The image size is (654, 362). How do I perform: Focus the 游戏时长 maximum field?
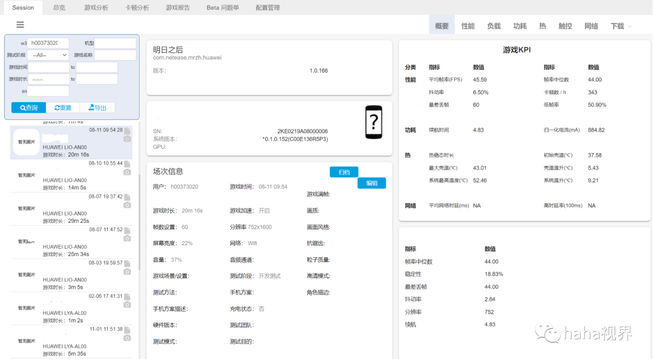(x=97, y=79)
